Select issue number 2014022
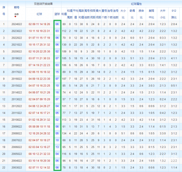This screenshot has width=182, height=172. tap(17, 92)
